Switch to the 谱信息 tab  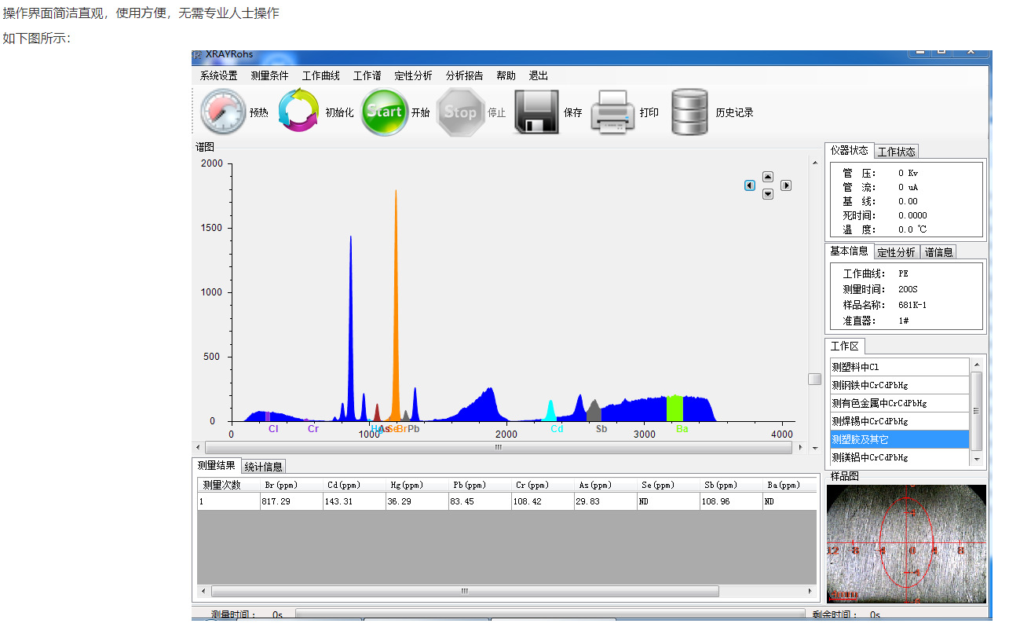click(x=938, y=252)
